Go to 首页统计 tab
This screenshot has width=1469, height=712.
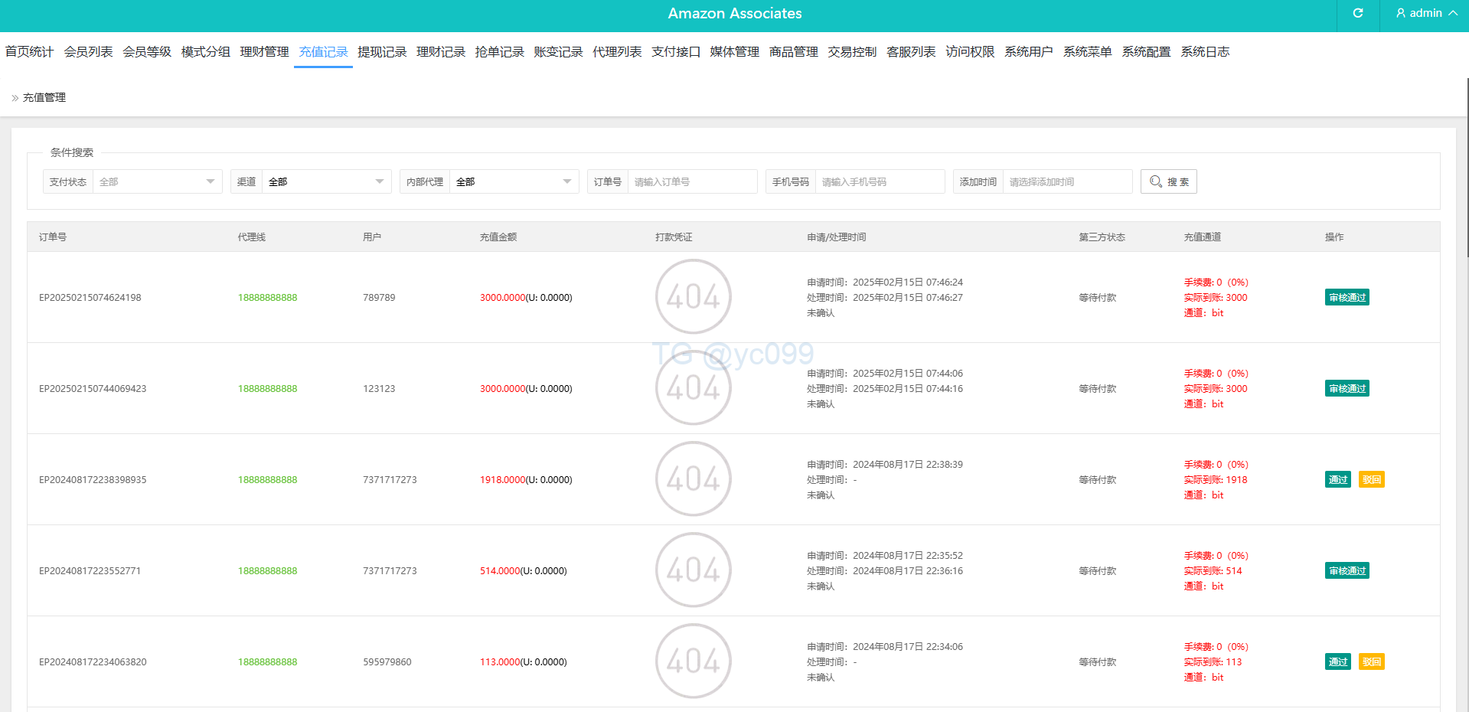29,52
